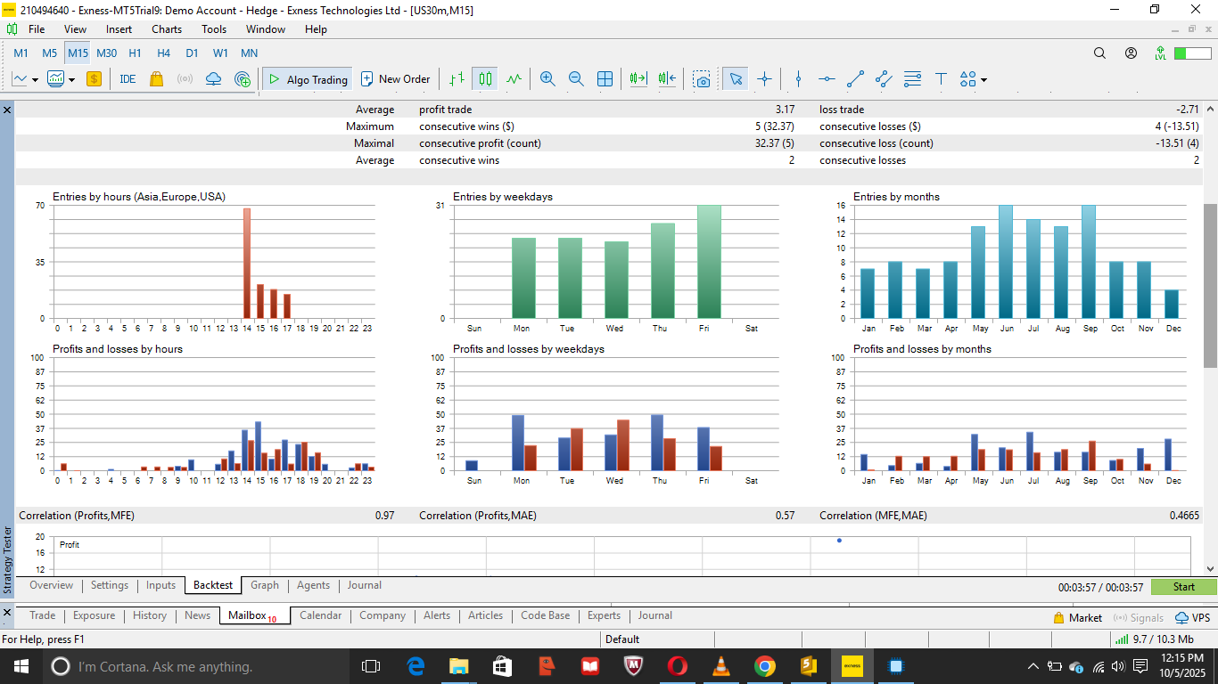The width and height of the screenshot is (1218, 684).
Task: Toggle the Algo Trading button
Action: pyautogui.click(x=308, y=79)
